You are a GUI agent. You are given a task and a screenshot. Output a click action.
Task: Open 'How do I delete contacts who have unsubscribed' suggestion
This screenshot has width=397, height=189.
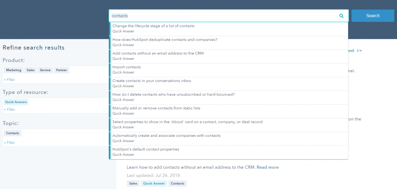tap(229, 97)
